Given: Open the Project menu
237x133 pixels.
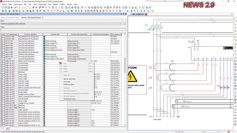Looking at the screenshot, I should [x=4, y=4].
